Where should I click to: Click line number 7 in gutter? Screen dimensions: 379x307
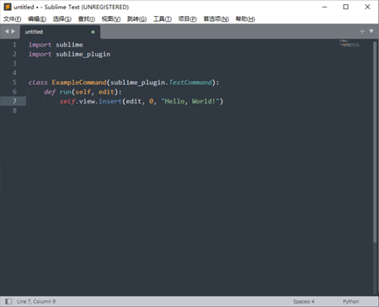pyautogui.click(x=14, y=101)
